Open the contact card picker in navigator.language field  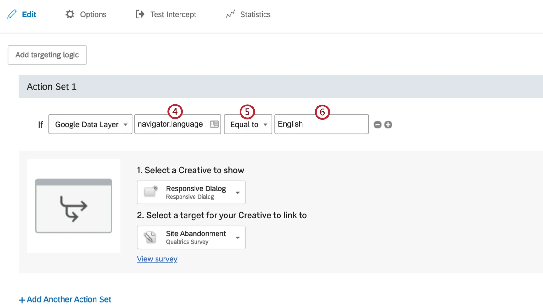[214, 124]
